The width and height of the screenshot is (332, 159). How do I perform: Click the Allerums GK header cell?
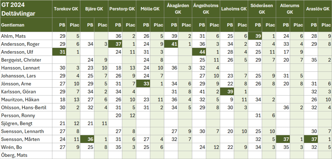click(290, 9)
